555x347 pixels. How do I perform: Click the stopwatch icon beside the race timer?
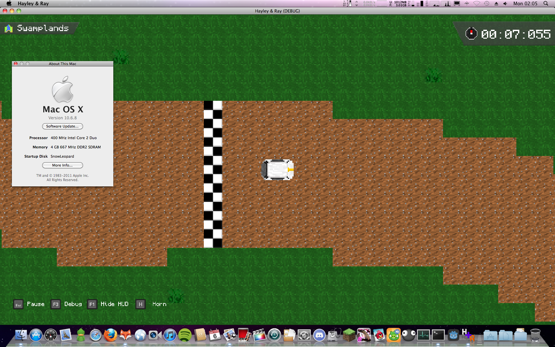pyautogui.click(x=471, y=34)
